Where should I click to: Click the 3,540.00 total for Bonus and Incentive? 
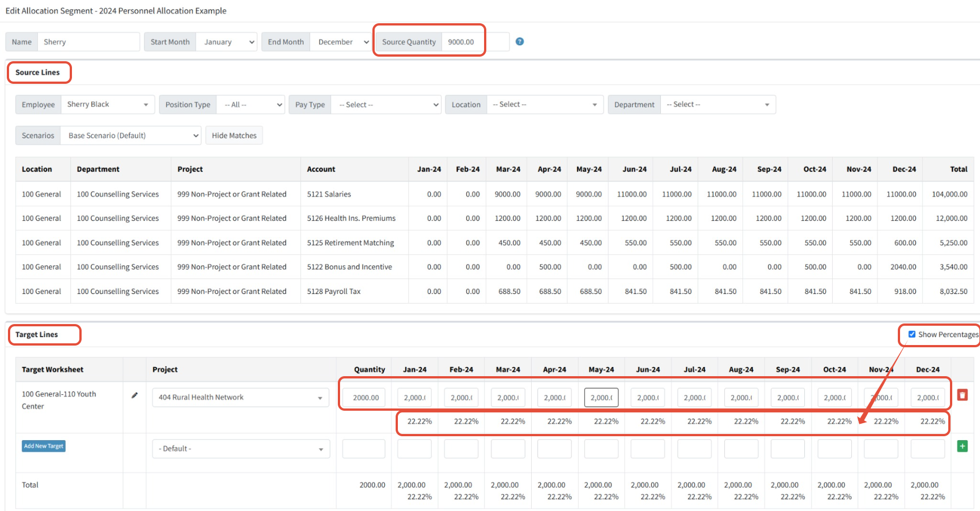point(953,267)
